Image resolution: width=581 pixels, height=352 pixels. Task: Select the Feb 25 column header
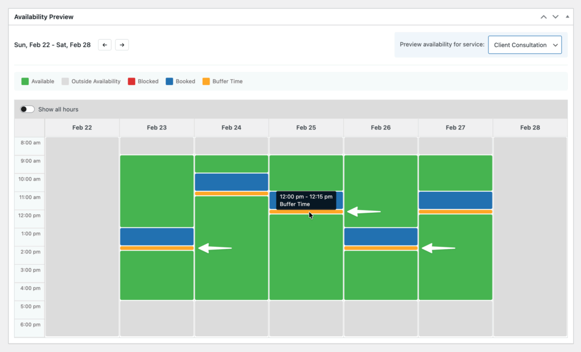coord(306,127)
